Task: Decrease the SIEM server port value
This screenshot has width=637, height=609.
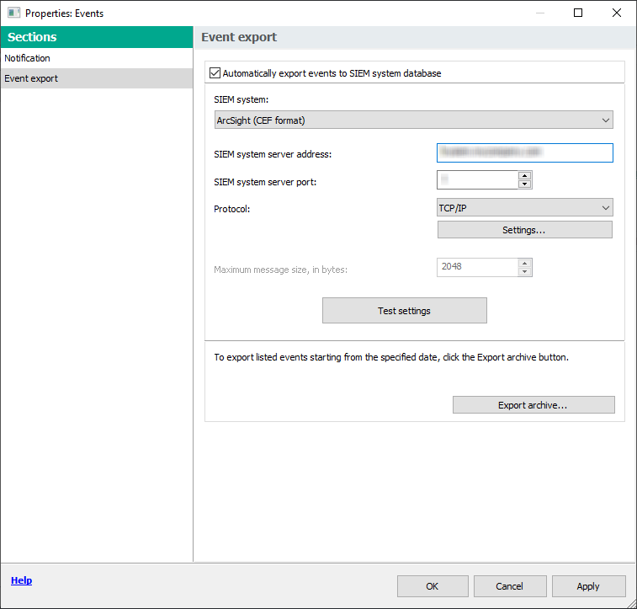Action: (x=525, y=184)
